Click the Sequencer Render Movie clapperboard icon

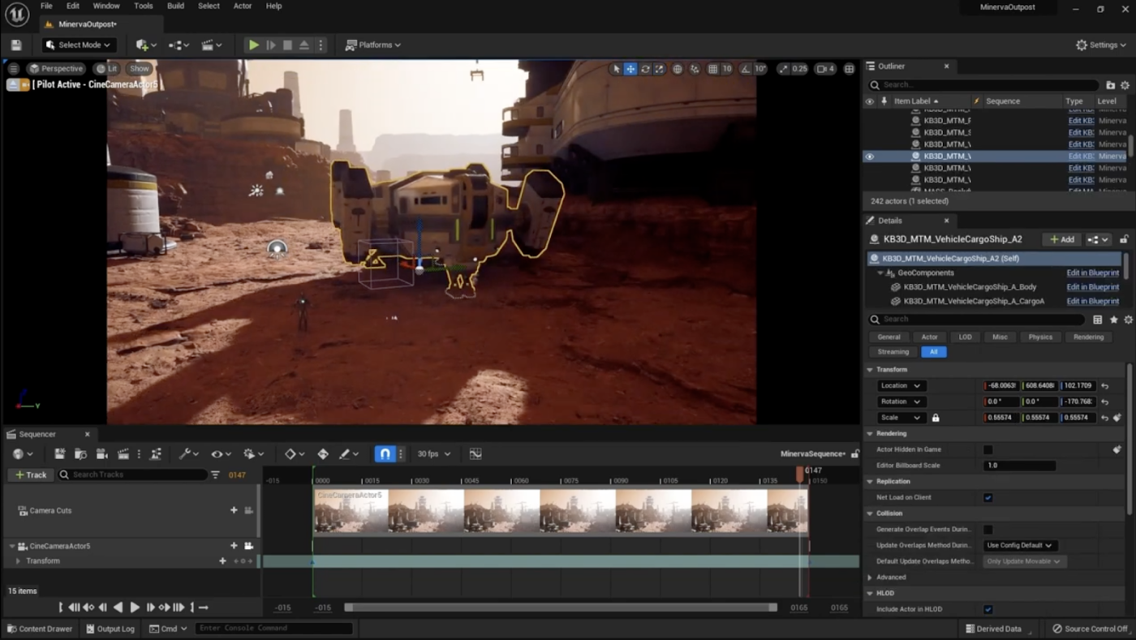[123, 454]
